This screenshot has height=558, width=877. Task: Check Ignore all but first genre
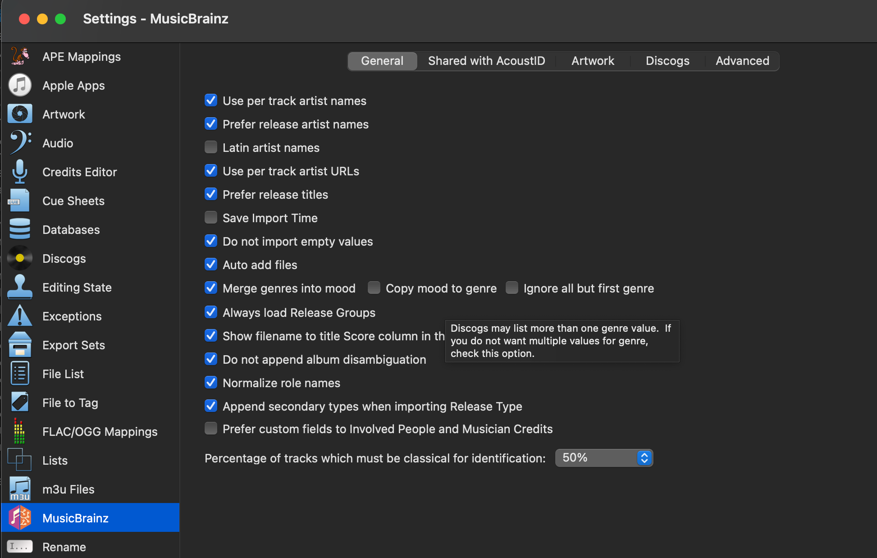pyautogui.click(x=512, y=288)
